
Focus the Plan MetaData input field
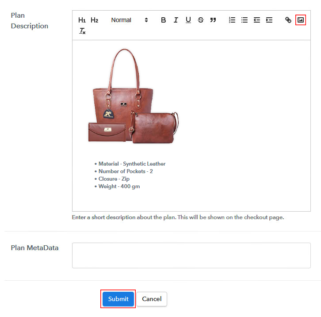point(191,255)
